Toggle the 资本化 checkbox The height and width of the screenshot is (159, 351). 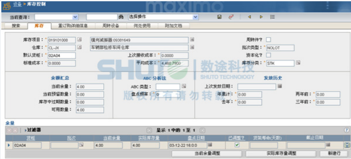click(x=268, y=55)
